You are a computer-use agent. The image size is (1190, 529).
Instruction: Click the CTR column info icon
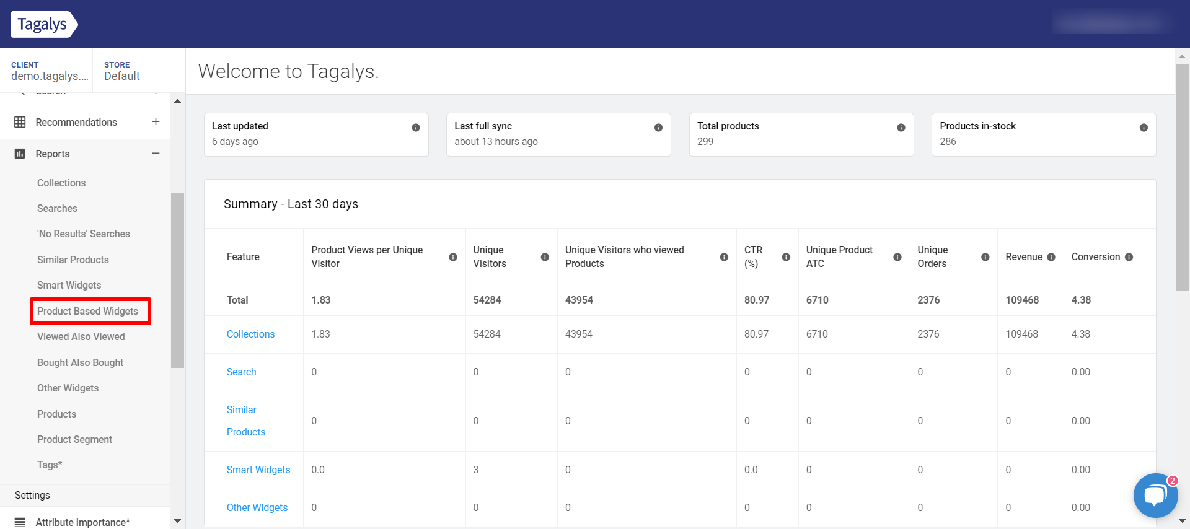point(786,257)
